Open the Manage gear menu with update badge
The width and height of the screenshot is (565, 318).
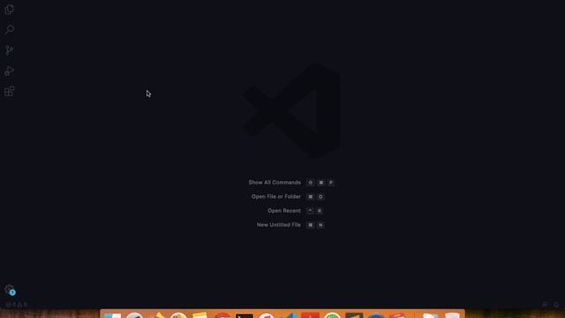point(10,290)
